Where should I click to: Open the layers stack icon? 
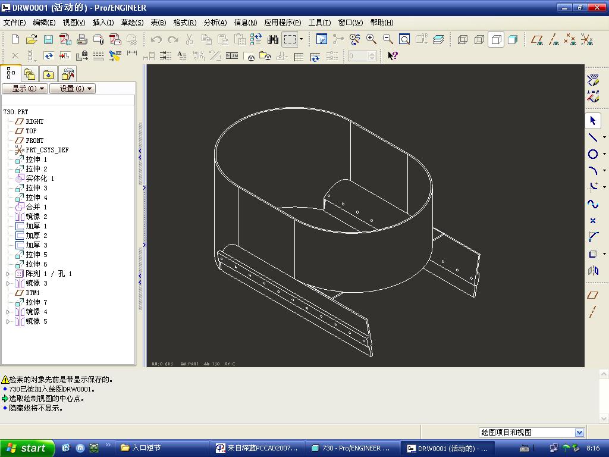(x=438, y=39)
